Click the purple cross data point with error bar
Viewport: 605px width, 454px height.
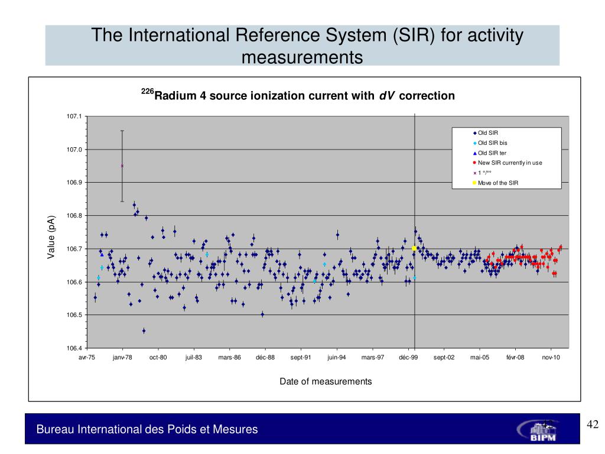pos(122,166)
